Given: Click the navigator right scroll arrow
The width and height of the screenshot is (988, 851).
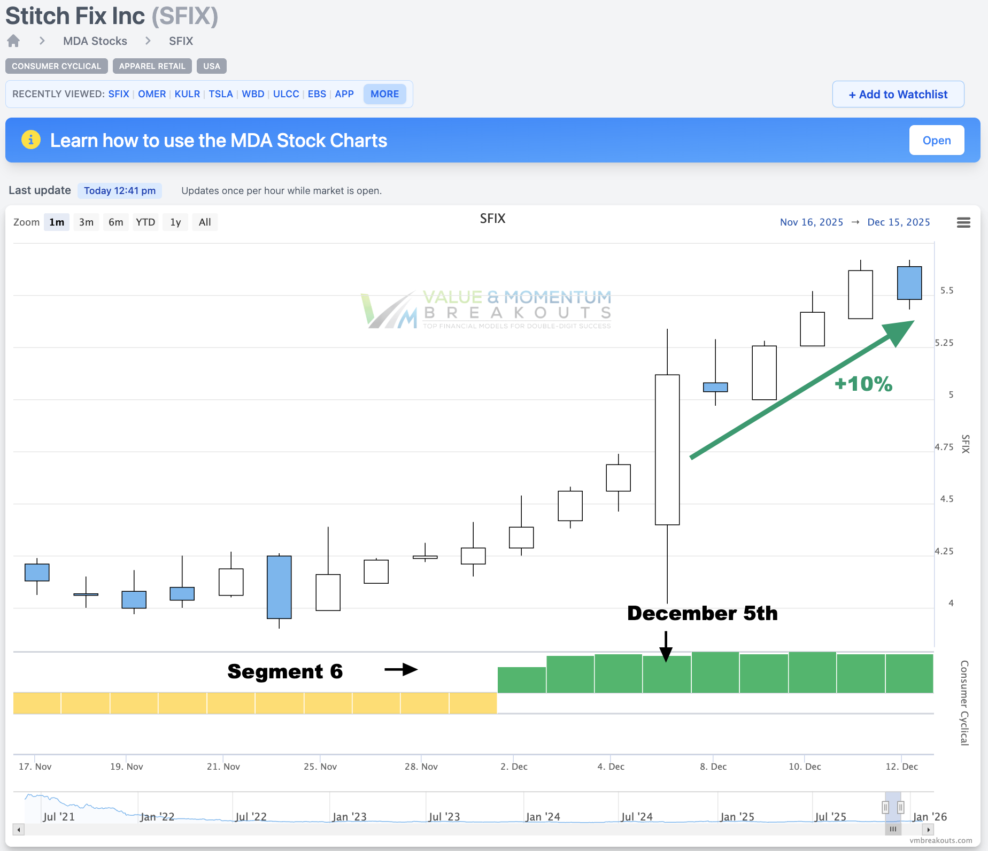Looking at the screenshot, I should tap(928, 830).
